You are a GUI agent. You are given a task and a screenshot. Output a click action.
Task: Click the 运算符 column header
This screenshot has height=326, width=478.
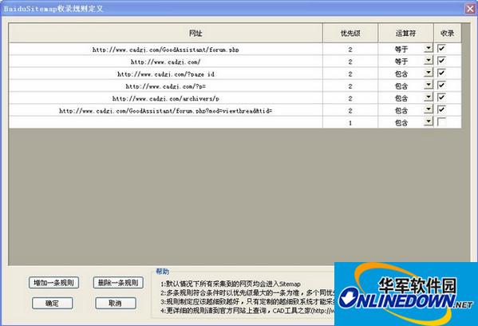pos(405,33)
